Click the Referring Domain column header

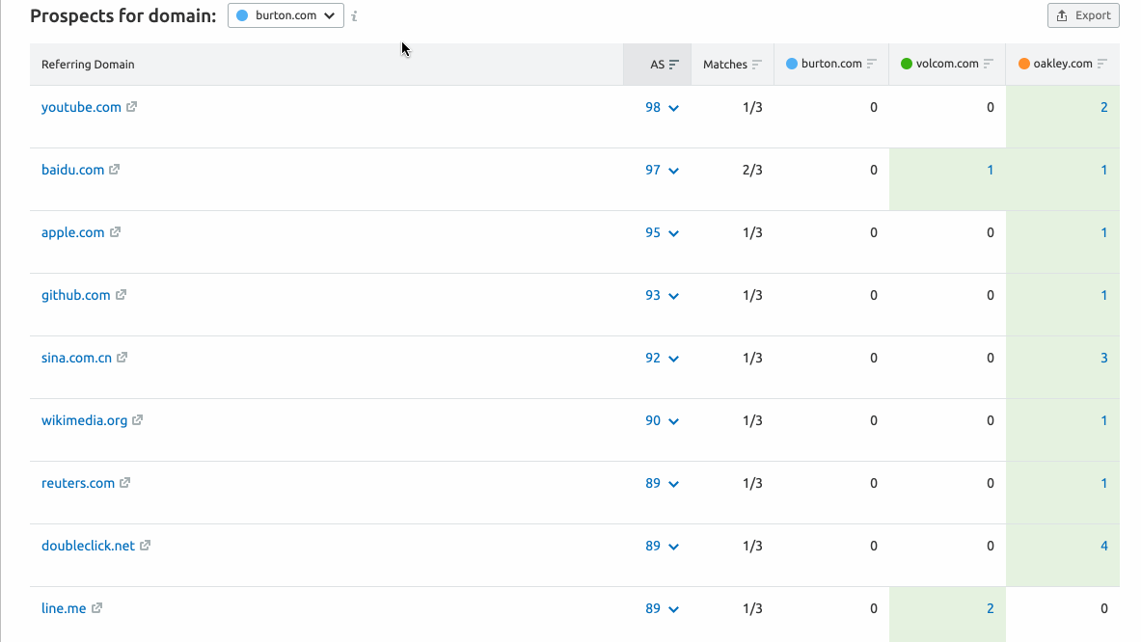coord(88,65)
